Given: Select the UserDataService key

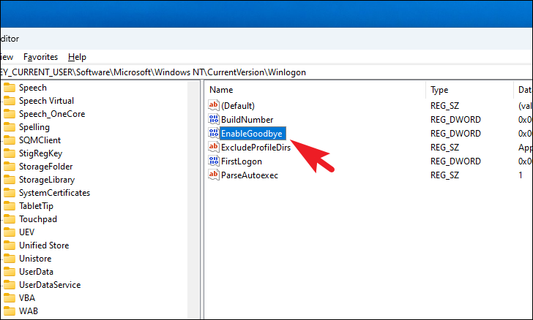Looking at the screenshot, I should pos(50,285).
